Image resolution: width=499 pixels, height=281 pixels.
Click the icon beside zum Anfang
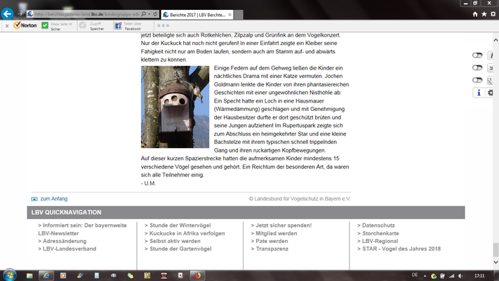click(34, 199)
